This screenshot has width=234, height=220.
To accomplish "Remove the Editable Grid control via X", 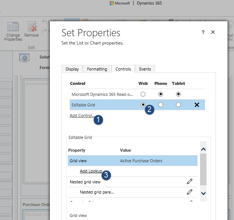I will [x=197, y=105].
